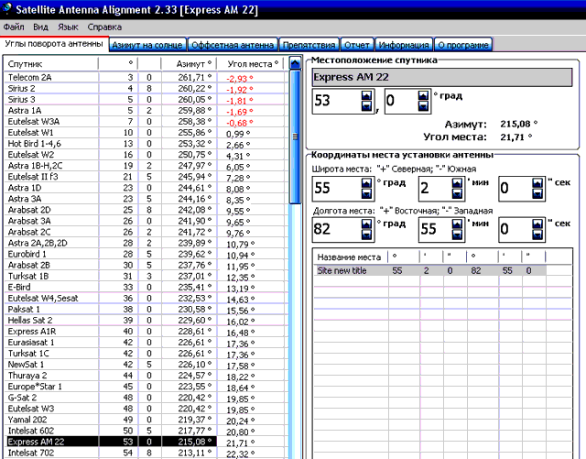
Task: Open the Препятствия tab
Action: 309,45
